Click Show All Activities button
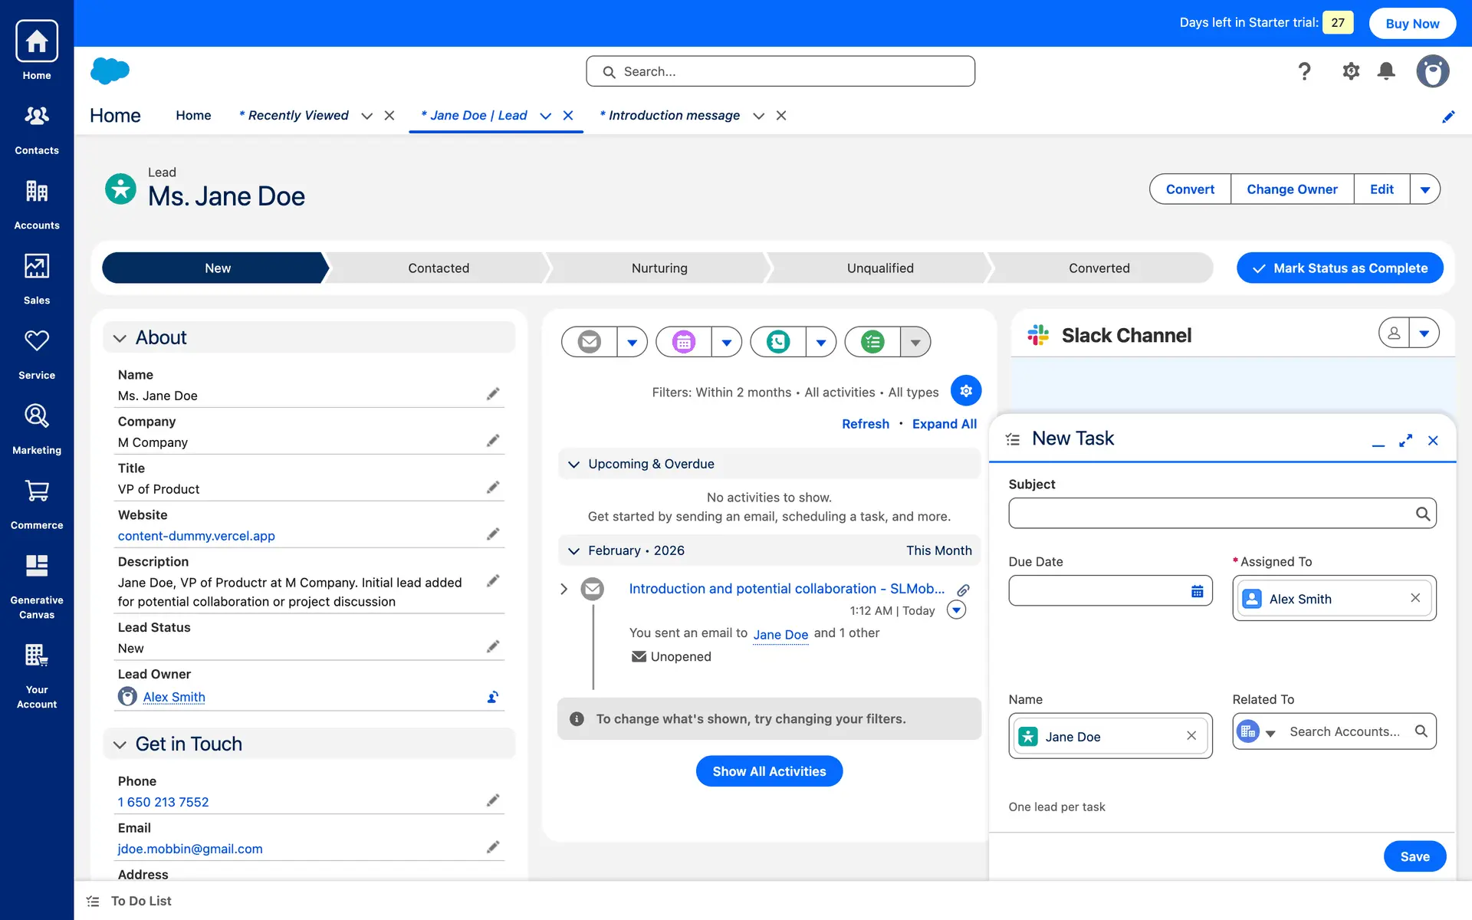1472x920 pixels. 769,771
